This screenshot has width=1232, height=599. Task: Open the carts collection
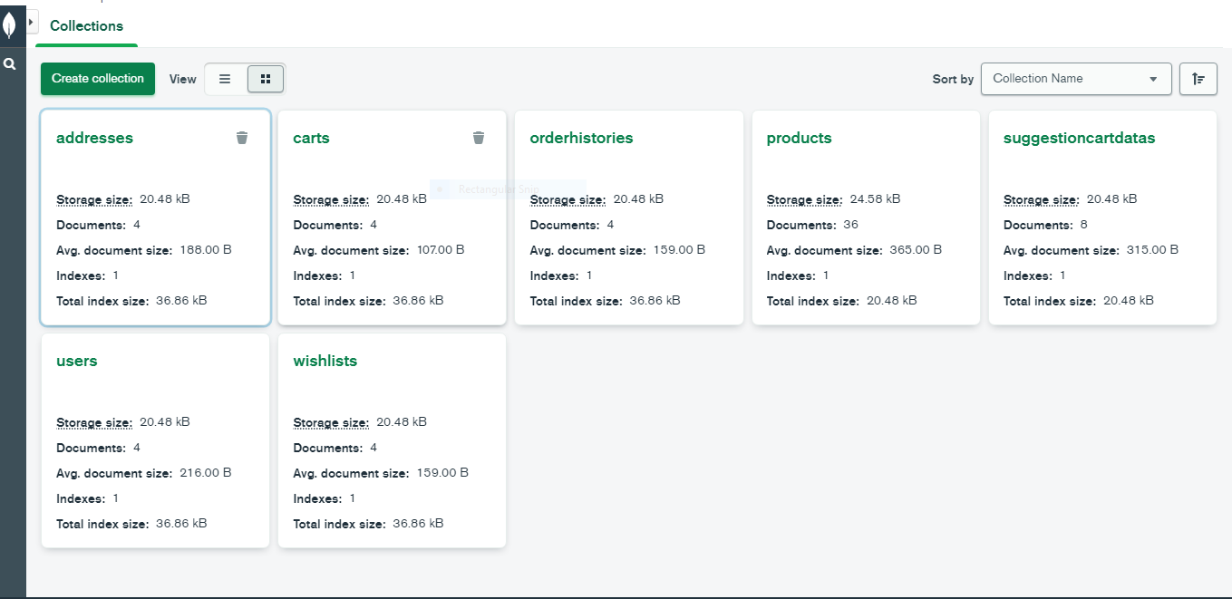pos(311,139)
